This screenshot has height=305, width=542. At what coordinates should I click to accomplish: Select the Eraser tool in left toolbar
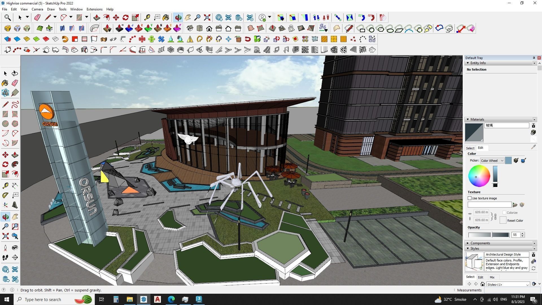click(15, 83)
